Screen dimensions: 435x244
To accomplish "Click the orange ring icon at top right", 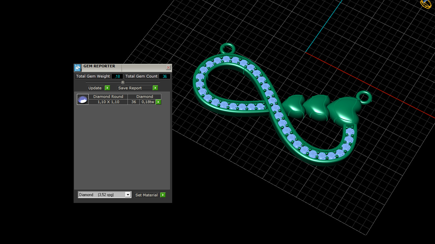I will 425,4.
